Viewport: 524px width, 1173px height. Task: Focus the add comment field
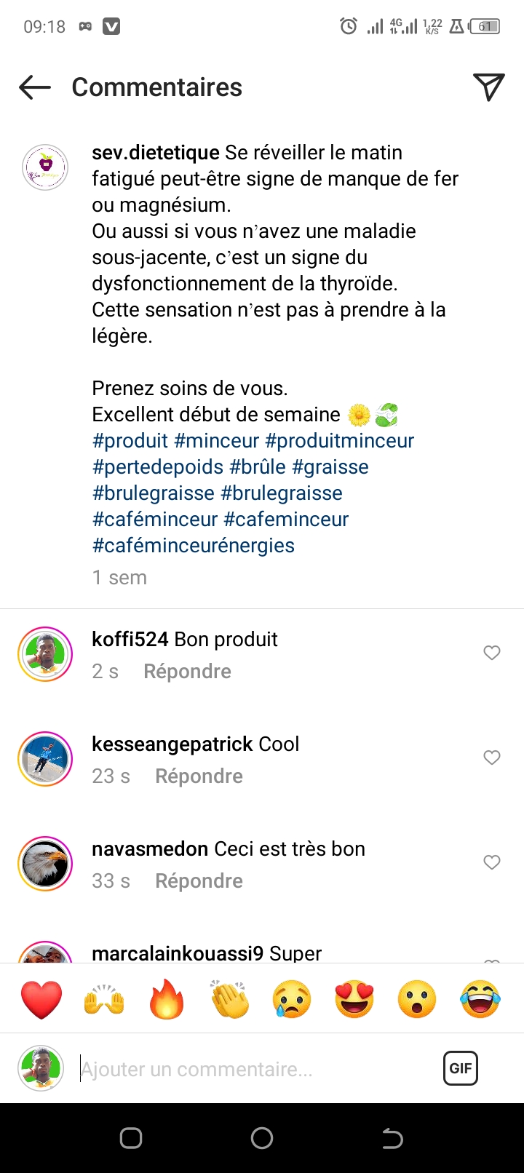255,1069
